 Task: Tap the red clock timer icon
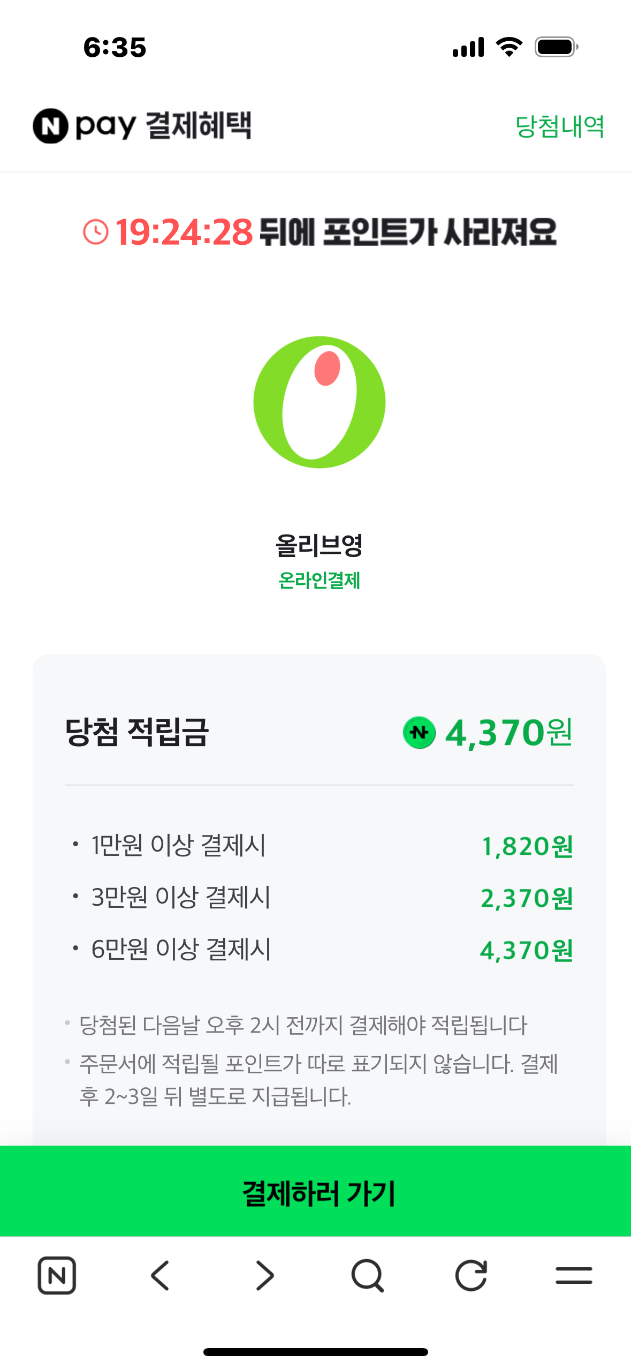pos(96,232)
